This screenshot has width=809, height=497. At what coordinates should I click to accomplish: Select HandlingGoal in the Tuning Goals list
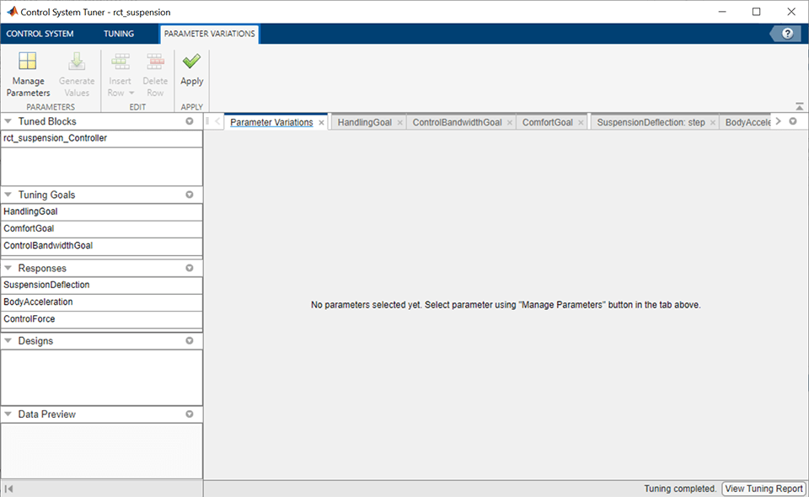pyautogui.click(x=102, y=211)
